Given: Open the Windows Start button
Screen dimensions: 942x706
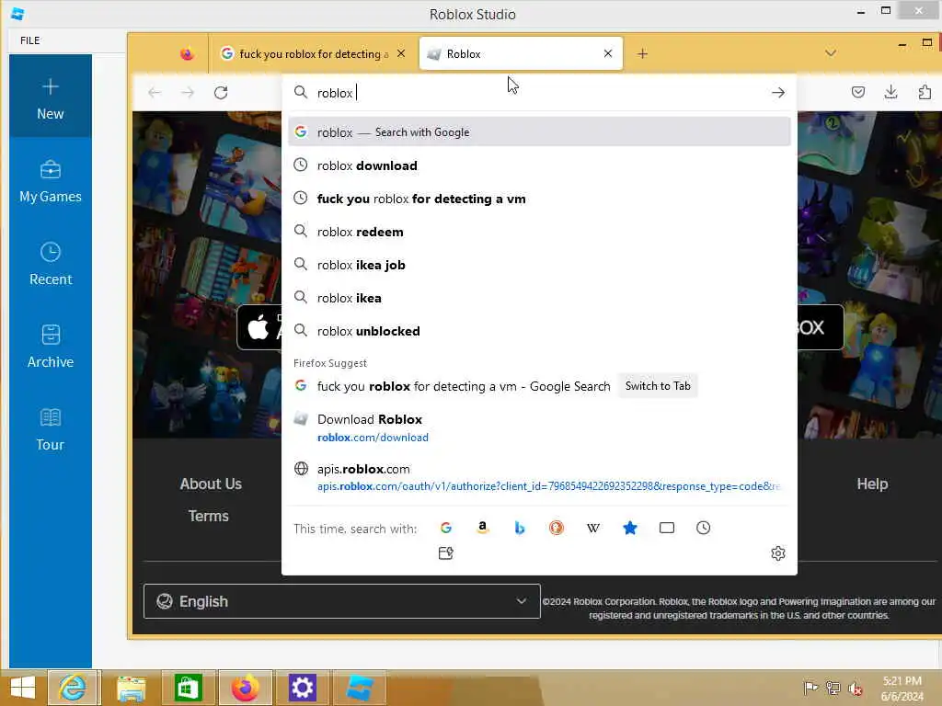Looking at the screenshot, I should click(x=23, y=688).
